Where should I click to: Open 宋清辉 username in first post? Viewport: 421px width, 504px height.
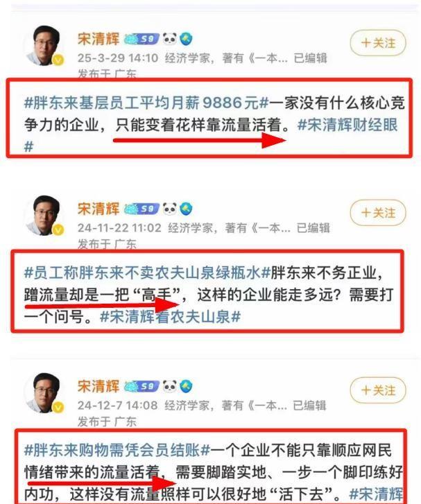(x=98, y=39)
